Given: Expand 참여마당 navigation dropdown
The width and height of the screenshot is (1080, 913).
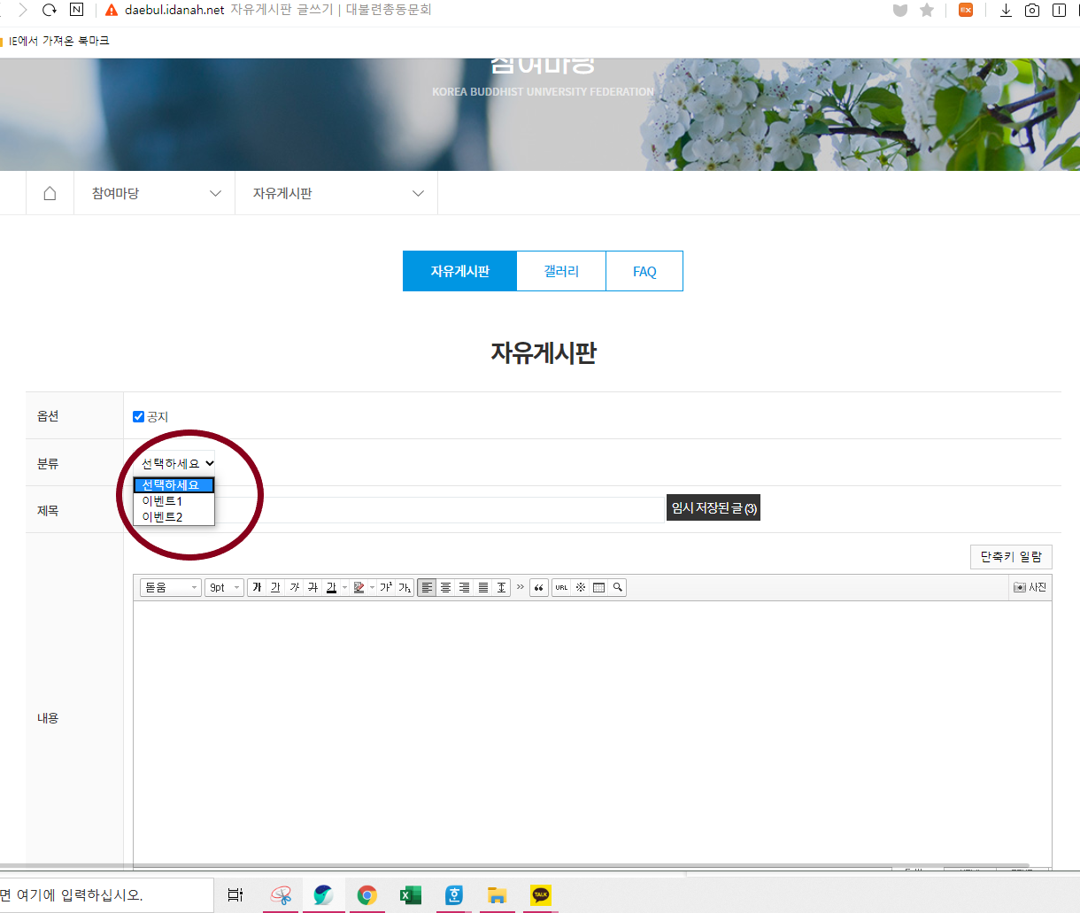Looking at the screenshot, I should (x=154, y=193).
